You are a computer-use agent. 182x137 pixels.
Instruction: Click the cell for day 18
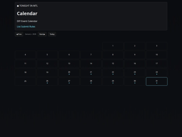(x=25, y=72)
